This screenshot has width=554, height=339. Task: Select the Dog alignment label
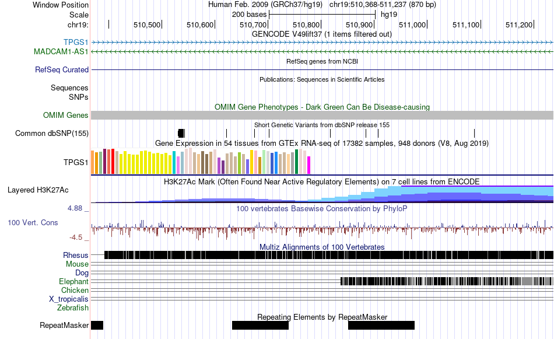coord(82,273)
